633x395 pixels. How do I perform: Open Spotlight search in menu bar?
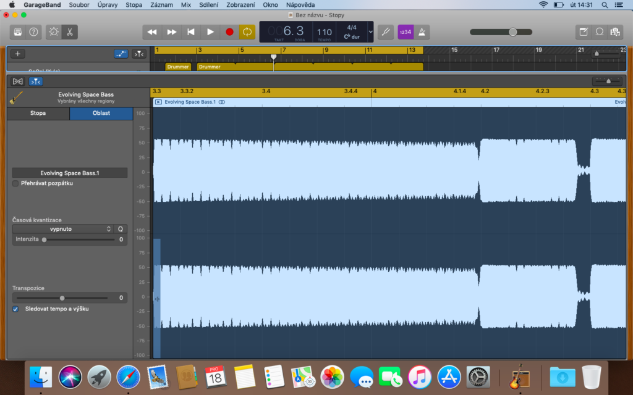tap(605, 5)
